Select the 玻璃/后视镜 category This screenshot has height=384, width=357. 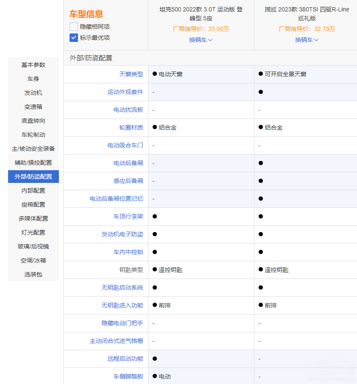pyautogui.click(x=33, y=246)
